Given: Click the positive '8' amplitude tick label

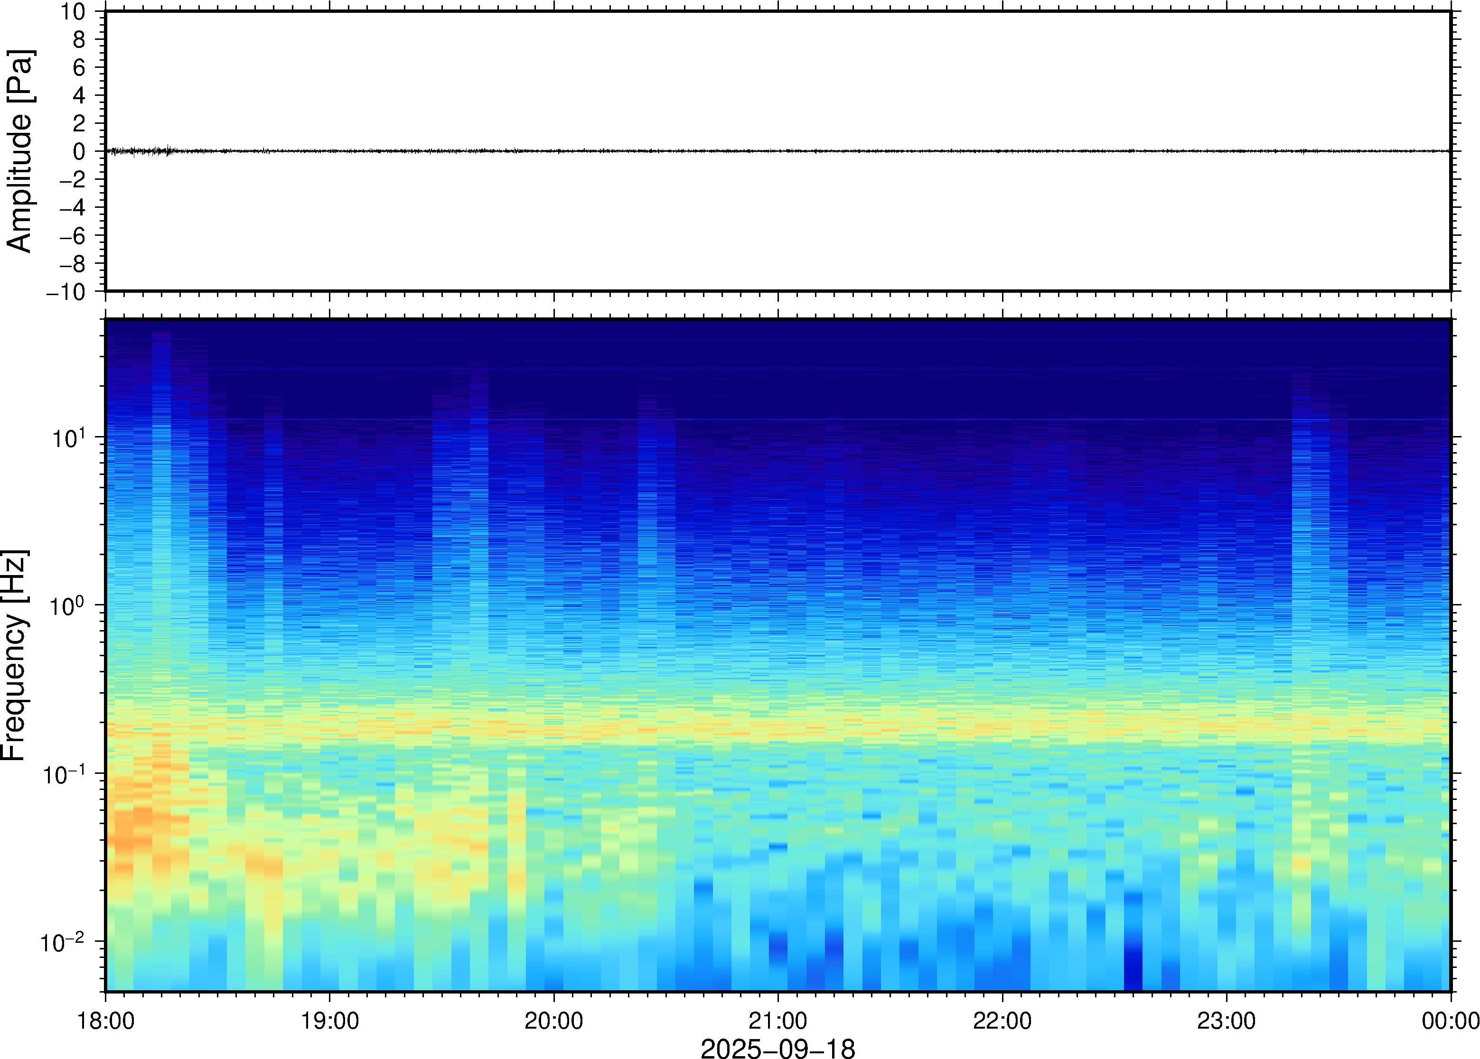Looking at the screenshot, I should tap(80, 40).
